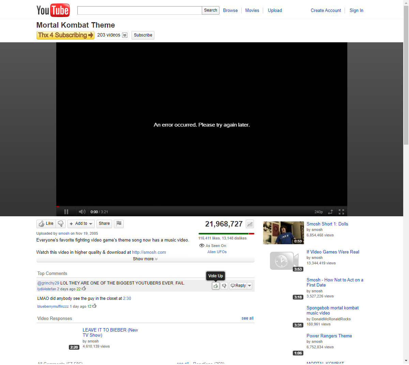
Task: Vote down the comment by lydii4stefan
Action: pyautogui.click(x=224, y=286)
